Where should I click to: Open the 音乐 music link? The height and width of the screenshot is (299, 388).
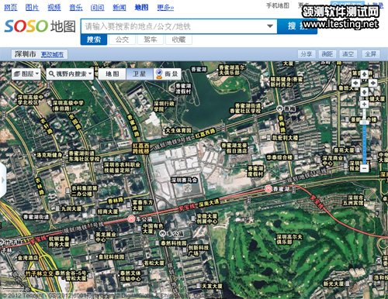(x=76, y=7)
